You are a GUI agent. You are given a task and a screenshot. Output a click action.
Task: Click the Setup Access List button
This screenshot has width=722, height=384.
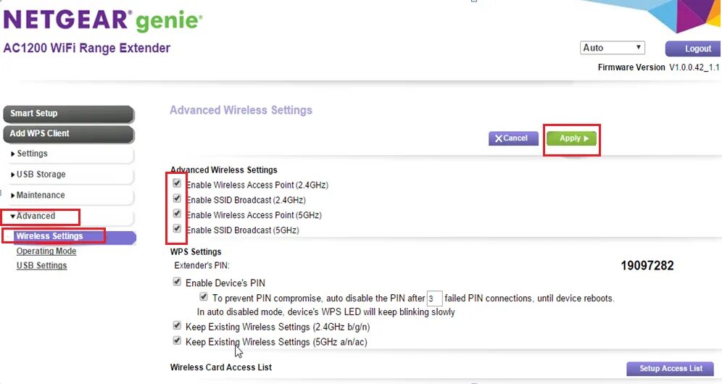click(671, 368)
